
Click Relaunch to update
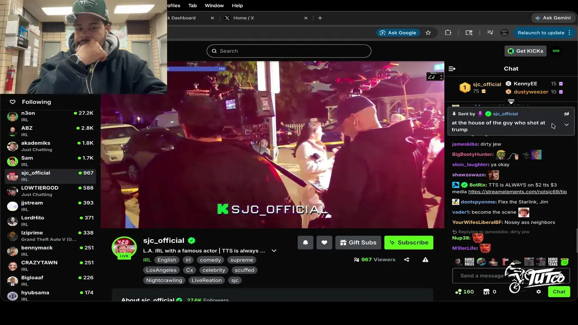(x=544, y=32)
